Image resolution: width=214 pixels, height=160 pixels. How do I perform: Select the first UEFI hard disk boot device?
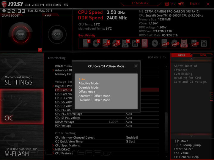86,43
